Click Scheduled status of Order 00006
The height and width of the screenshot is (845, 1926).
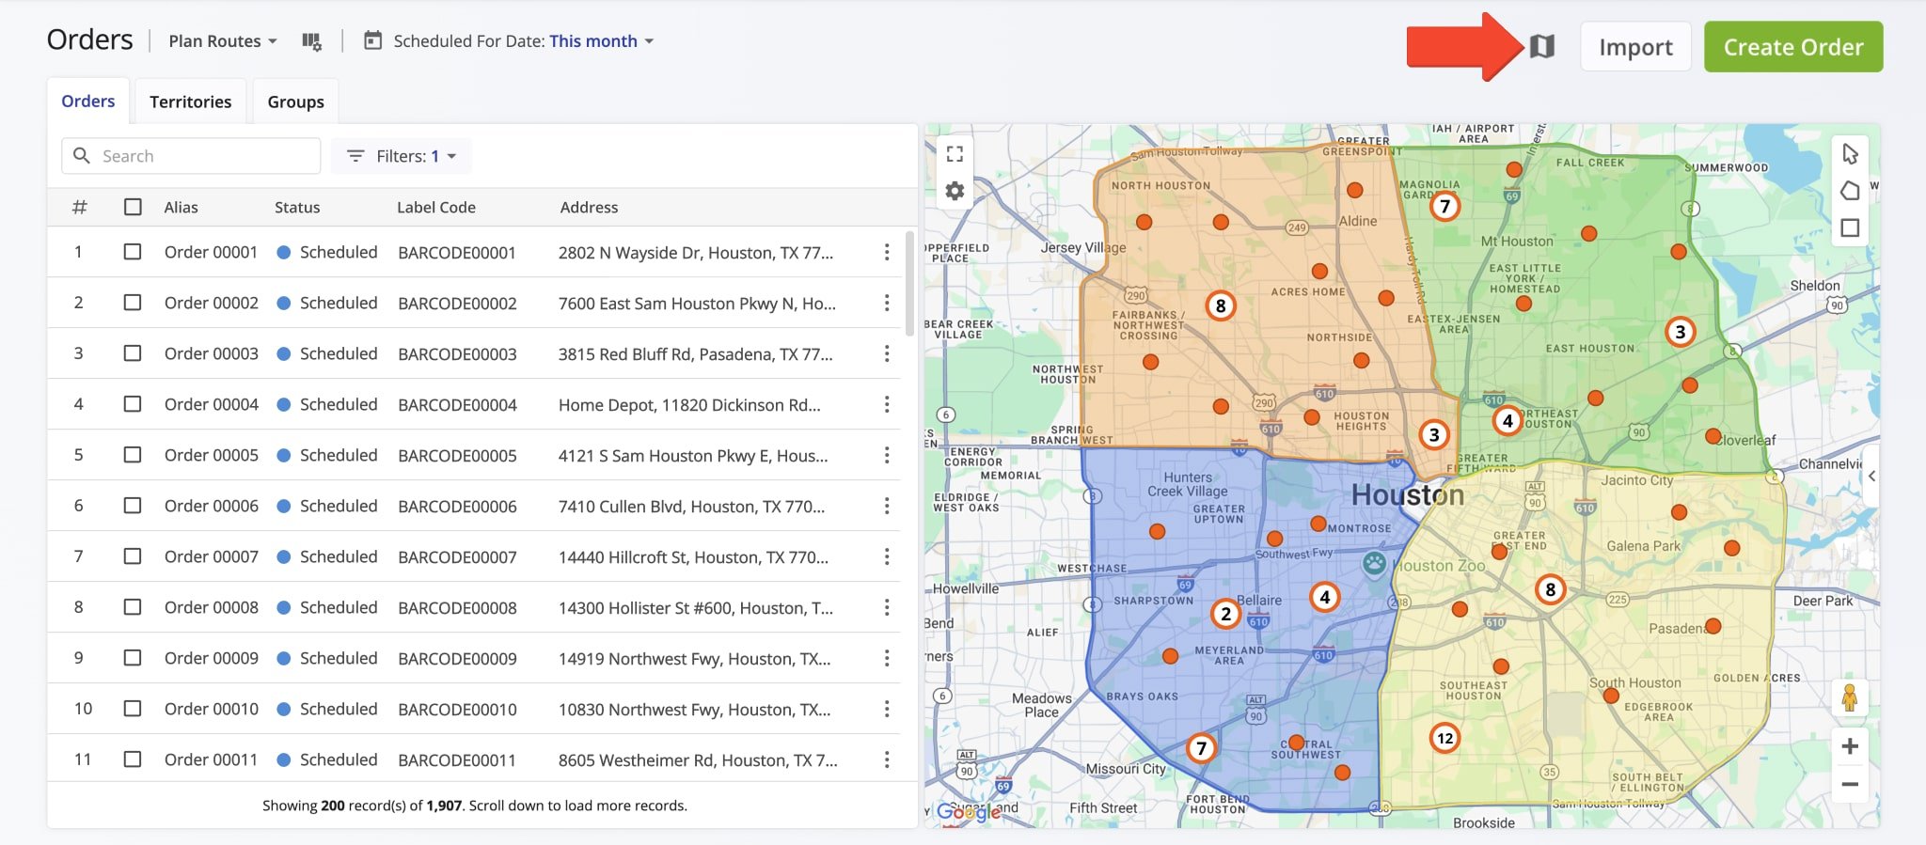[327, 506]
